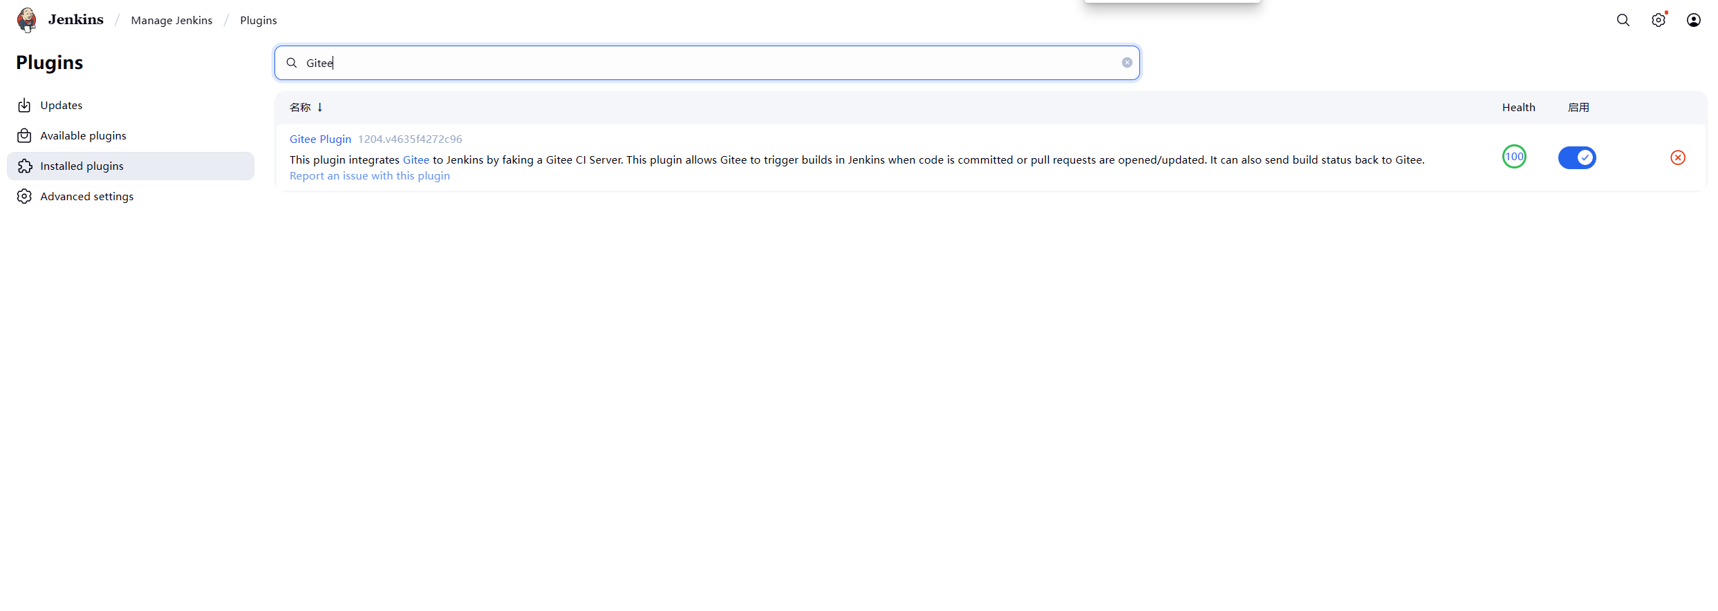Focus the plugin search input field

tap(707, 63)
